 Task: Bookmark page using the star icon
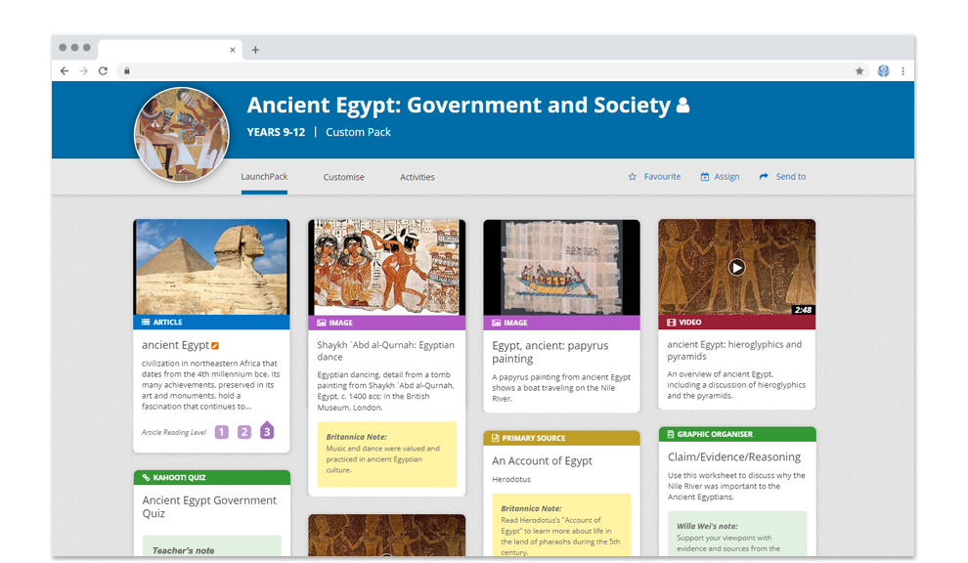tap(859, 71)
